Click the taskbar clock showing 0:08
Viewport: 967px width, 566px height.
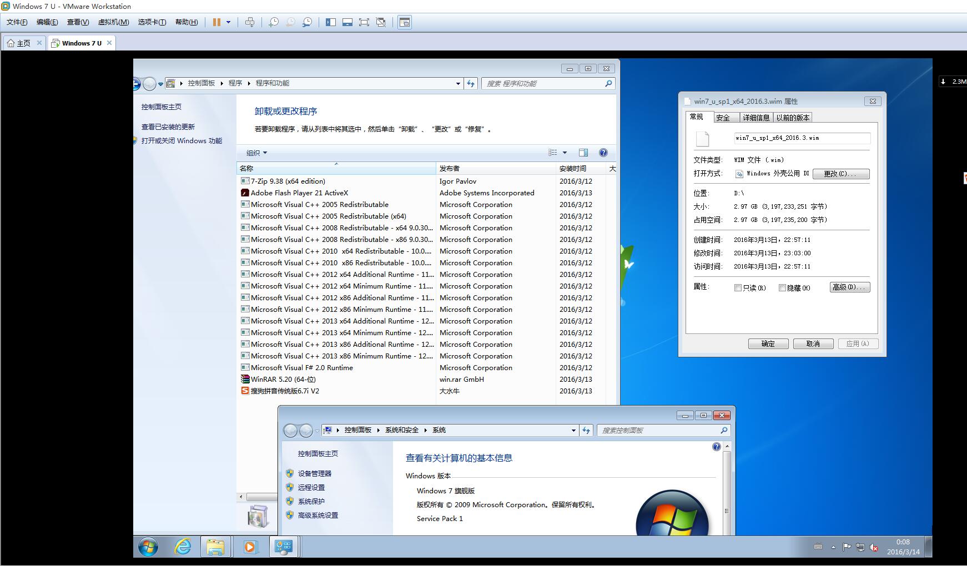click(903, 547)
